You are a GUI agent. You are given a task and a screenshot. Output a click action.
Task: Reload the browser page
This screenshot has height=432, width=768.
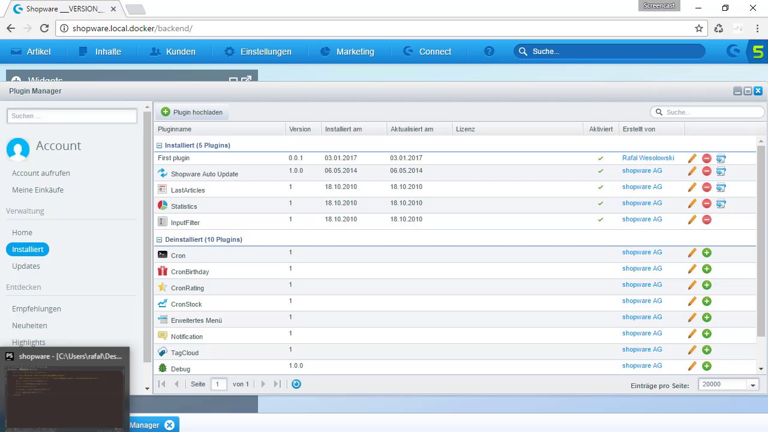click(x=44, y=28)
